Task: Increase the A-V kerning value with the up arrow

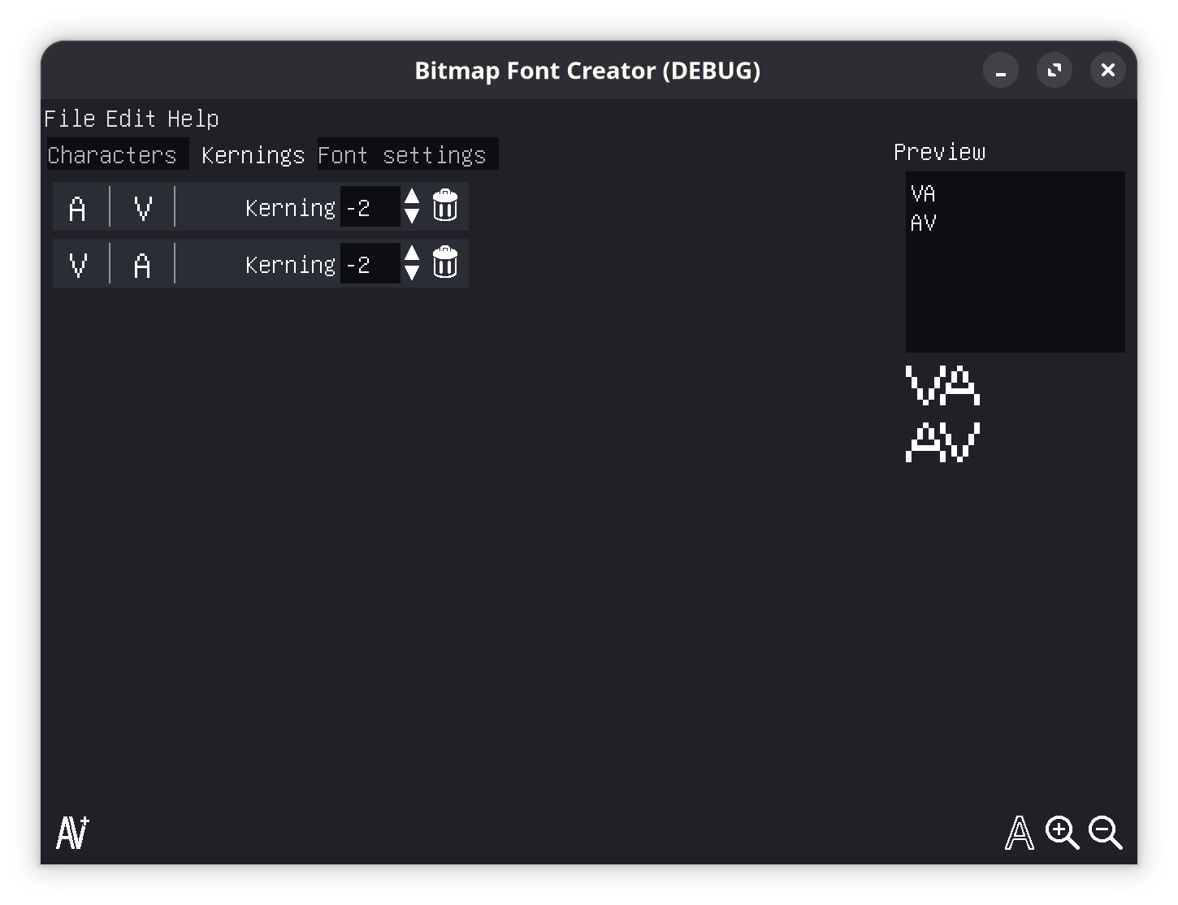Action: click(x=412, y=196)
